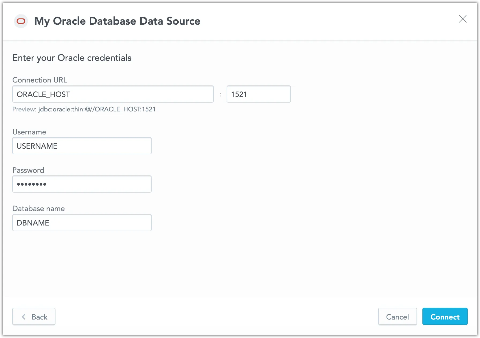Image resolution: width=480 pixels, height=338 pixels.
Task: Click the masked Password field
Action: coord(82,184)
